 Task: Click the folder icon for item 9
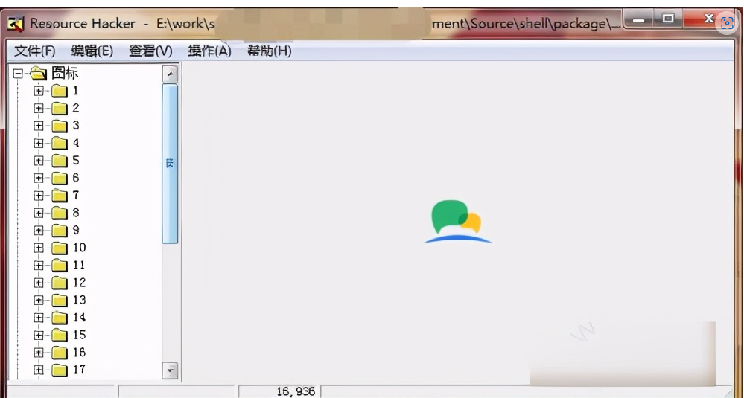tap(60, 231)
